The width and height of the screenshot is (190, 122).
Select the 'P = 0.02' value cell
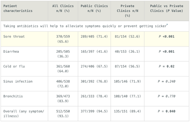pos(167,66)
